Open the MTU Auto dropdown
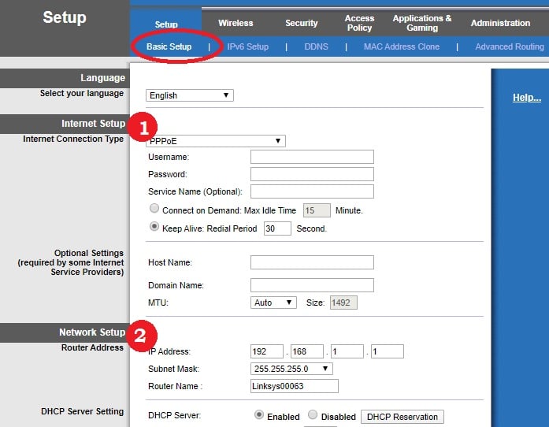 coord(273,303)
